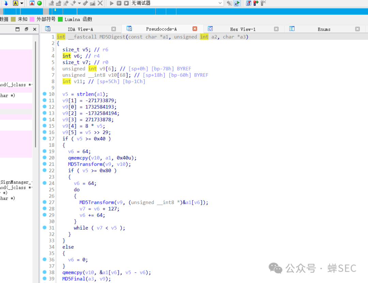This screenshot has height=283, width=368.
Task: Click the create ASCII string 'A+' icon
Action: point(66,3)
